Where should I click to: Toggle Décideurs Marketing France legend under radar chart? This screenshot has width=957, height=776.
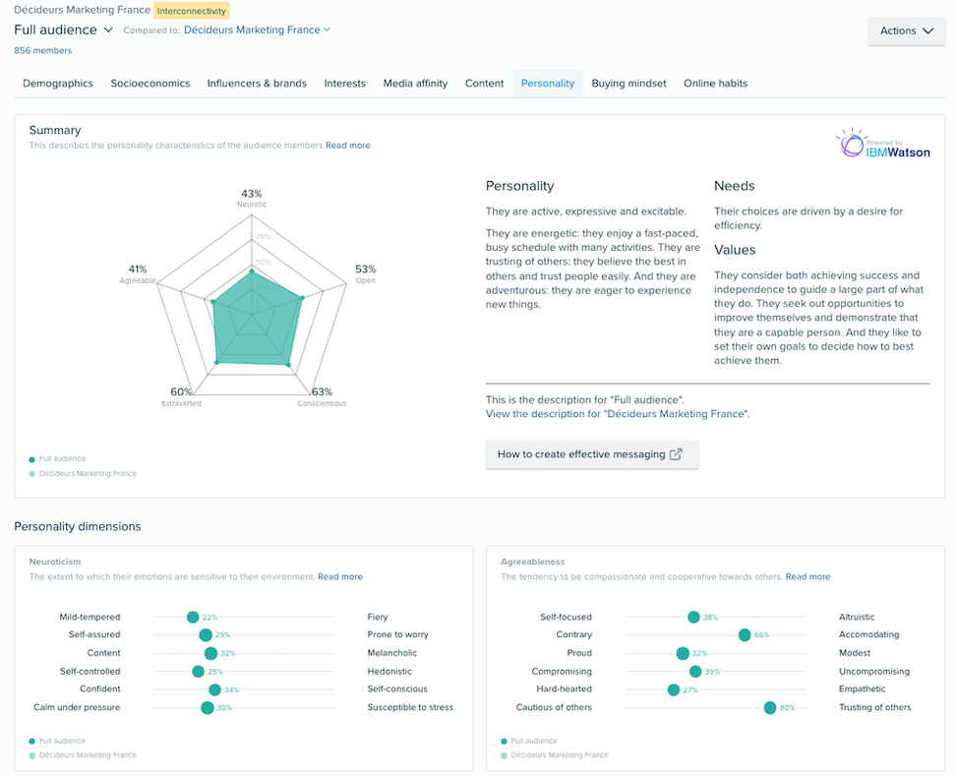point(83,474)
